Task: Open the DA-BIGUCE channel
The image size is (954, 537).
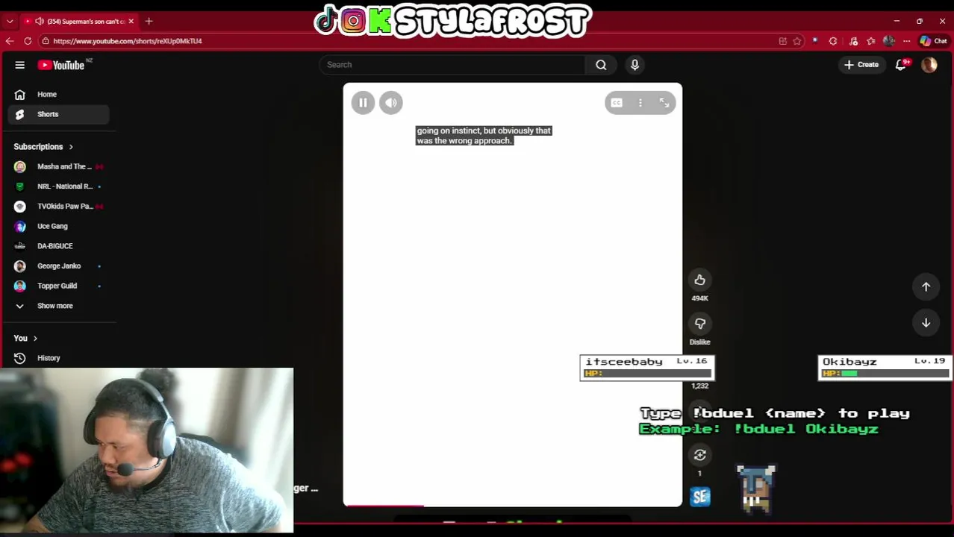Action: 59,246
